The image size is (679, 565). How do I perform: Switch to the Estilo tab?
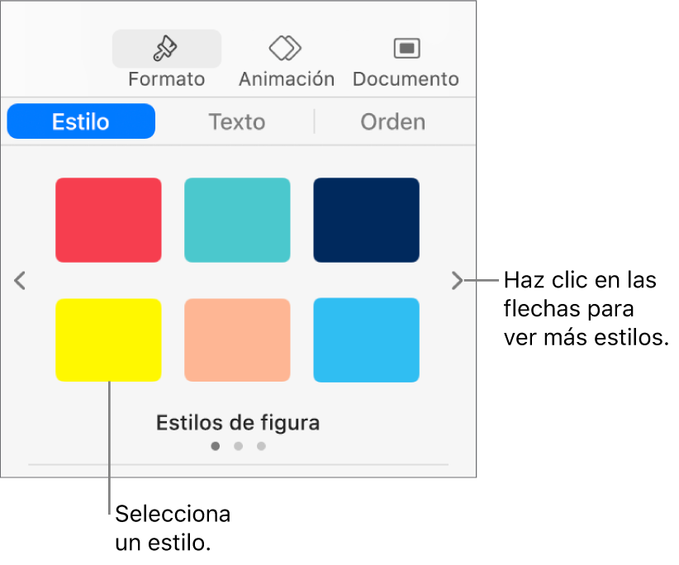[81, 121]
